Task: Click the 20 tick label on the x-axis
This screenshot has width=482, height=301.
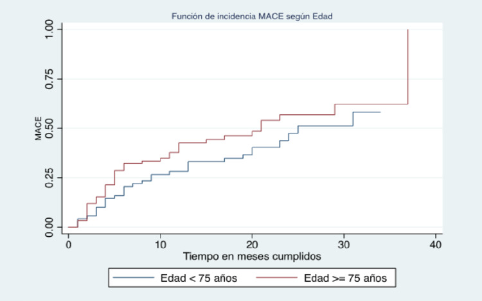Action: pyautogui.click(x=252, y=244)
